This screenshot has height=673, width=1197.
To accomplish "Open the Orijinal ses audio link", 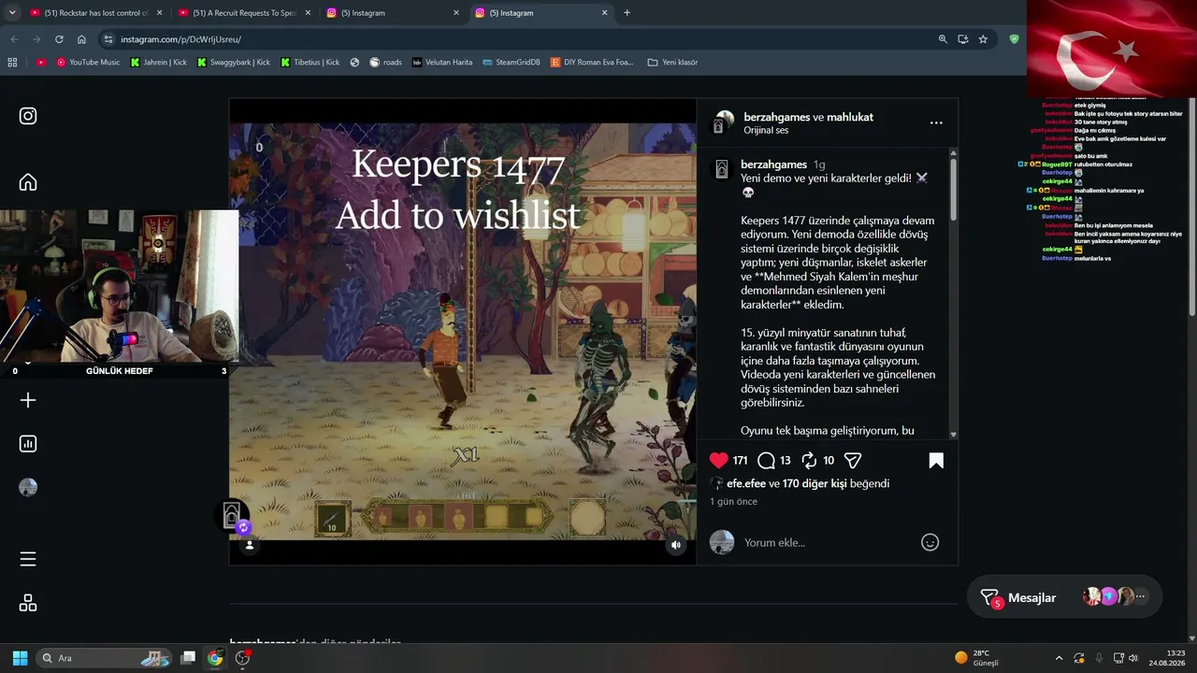I will 766,130.
